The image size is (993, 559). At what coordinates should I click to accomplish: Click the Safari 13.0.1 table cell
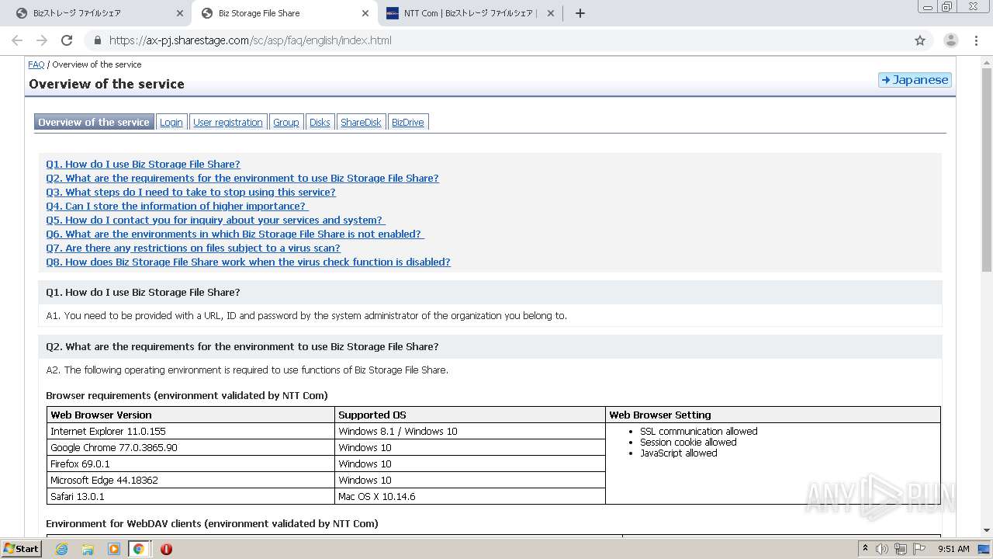pos(191,496)
